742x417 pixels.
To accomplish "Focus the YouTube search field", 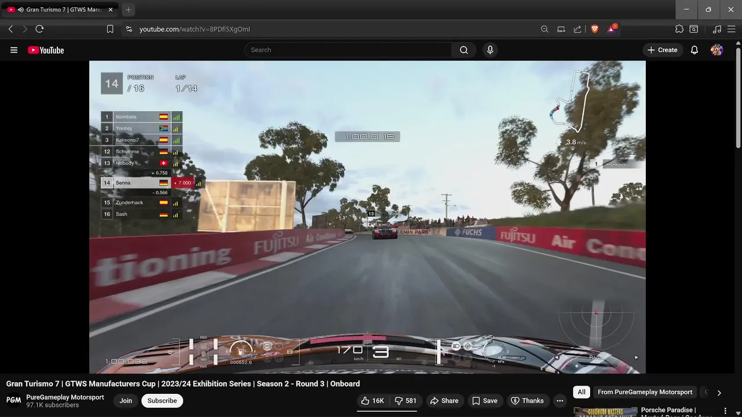I will coord(348,50).
